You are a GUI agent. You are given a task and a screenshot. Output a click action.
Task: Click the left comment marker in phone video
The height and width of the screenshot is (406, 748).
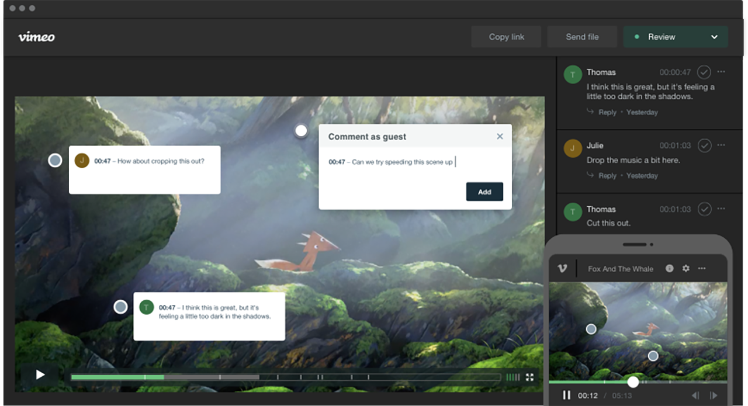[591, 329]
